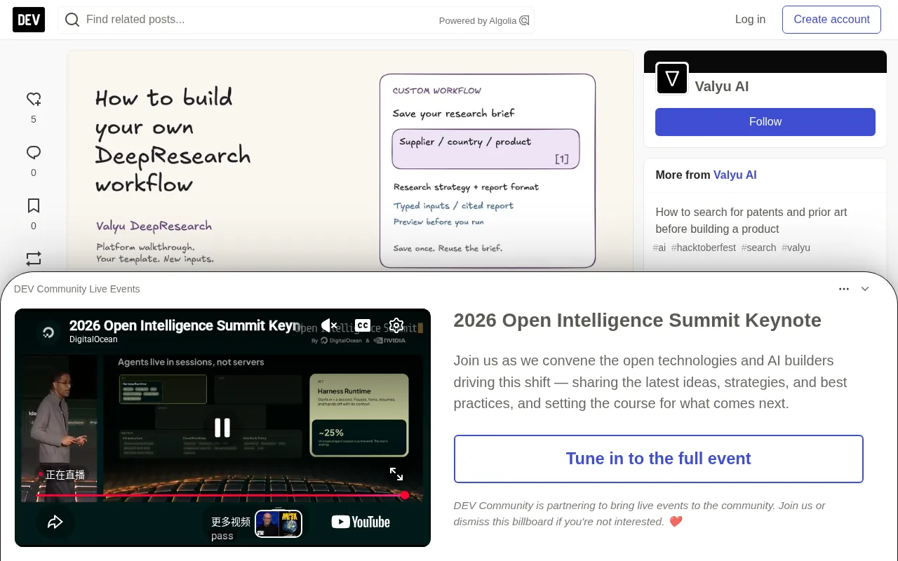Open Valyu AI organization name link
This screenshot has width=898, height=561.
(721, 86)
